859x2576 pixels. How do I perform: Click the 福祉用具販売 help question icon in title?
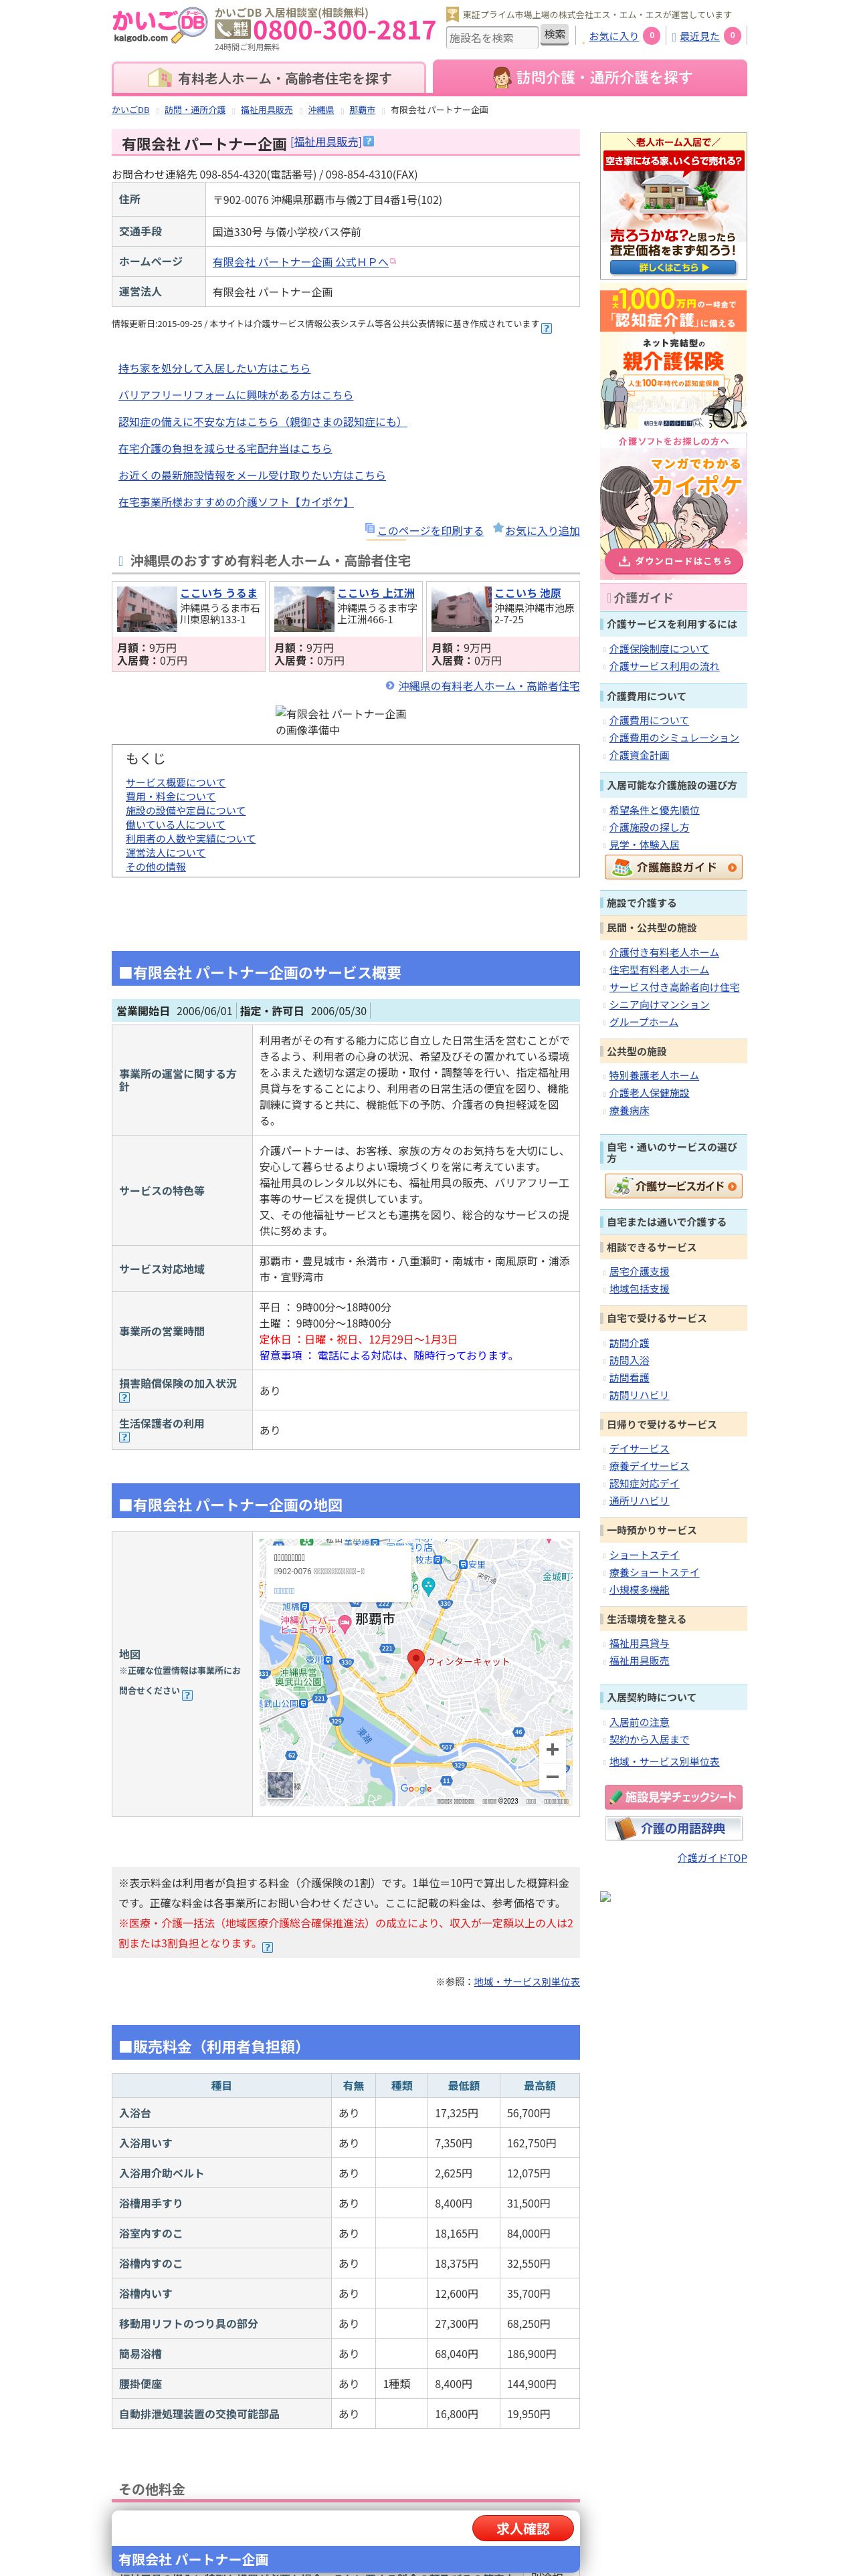[x=368, y=142]
